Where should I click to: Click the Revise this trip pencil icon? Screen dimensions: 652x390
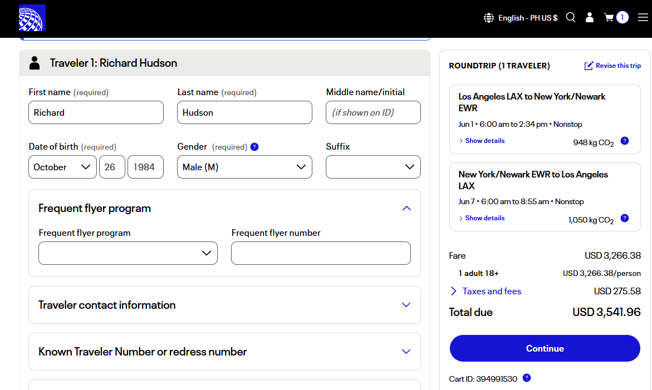(x=589, y=66)
